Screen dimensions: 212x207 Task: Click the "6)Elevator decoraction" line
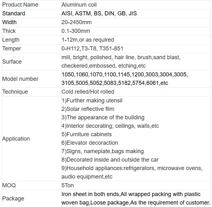(90, 143)
